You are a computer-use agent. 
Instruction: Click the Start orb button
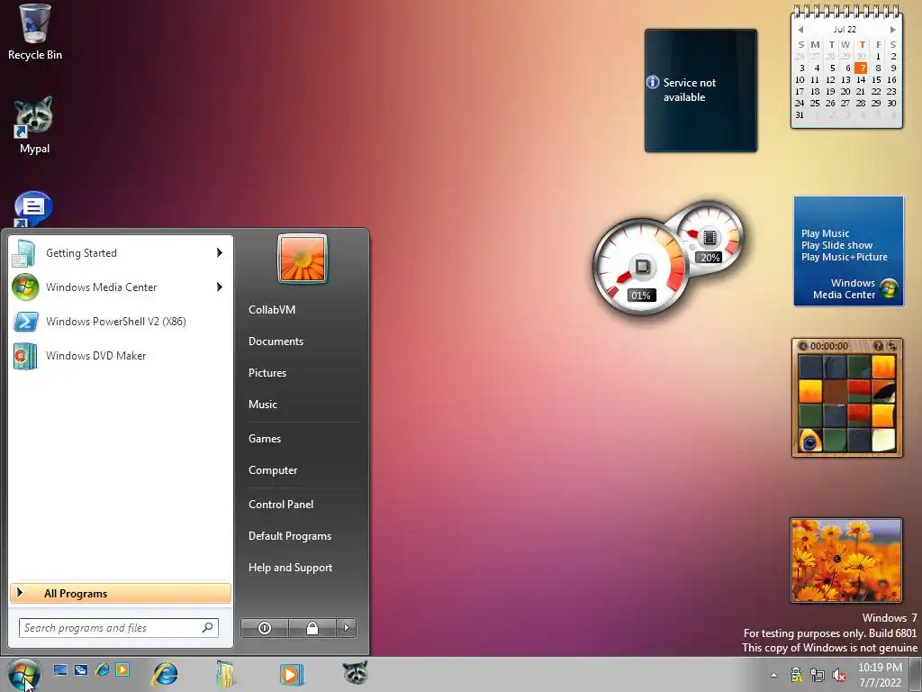coord(23,674)
